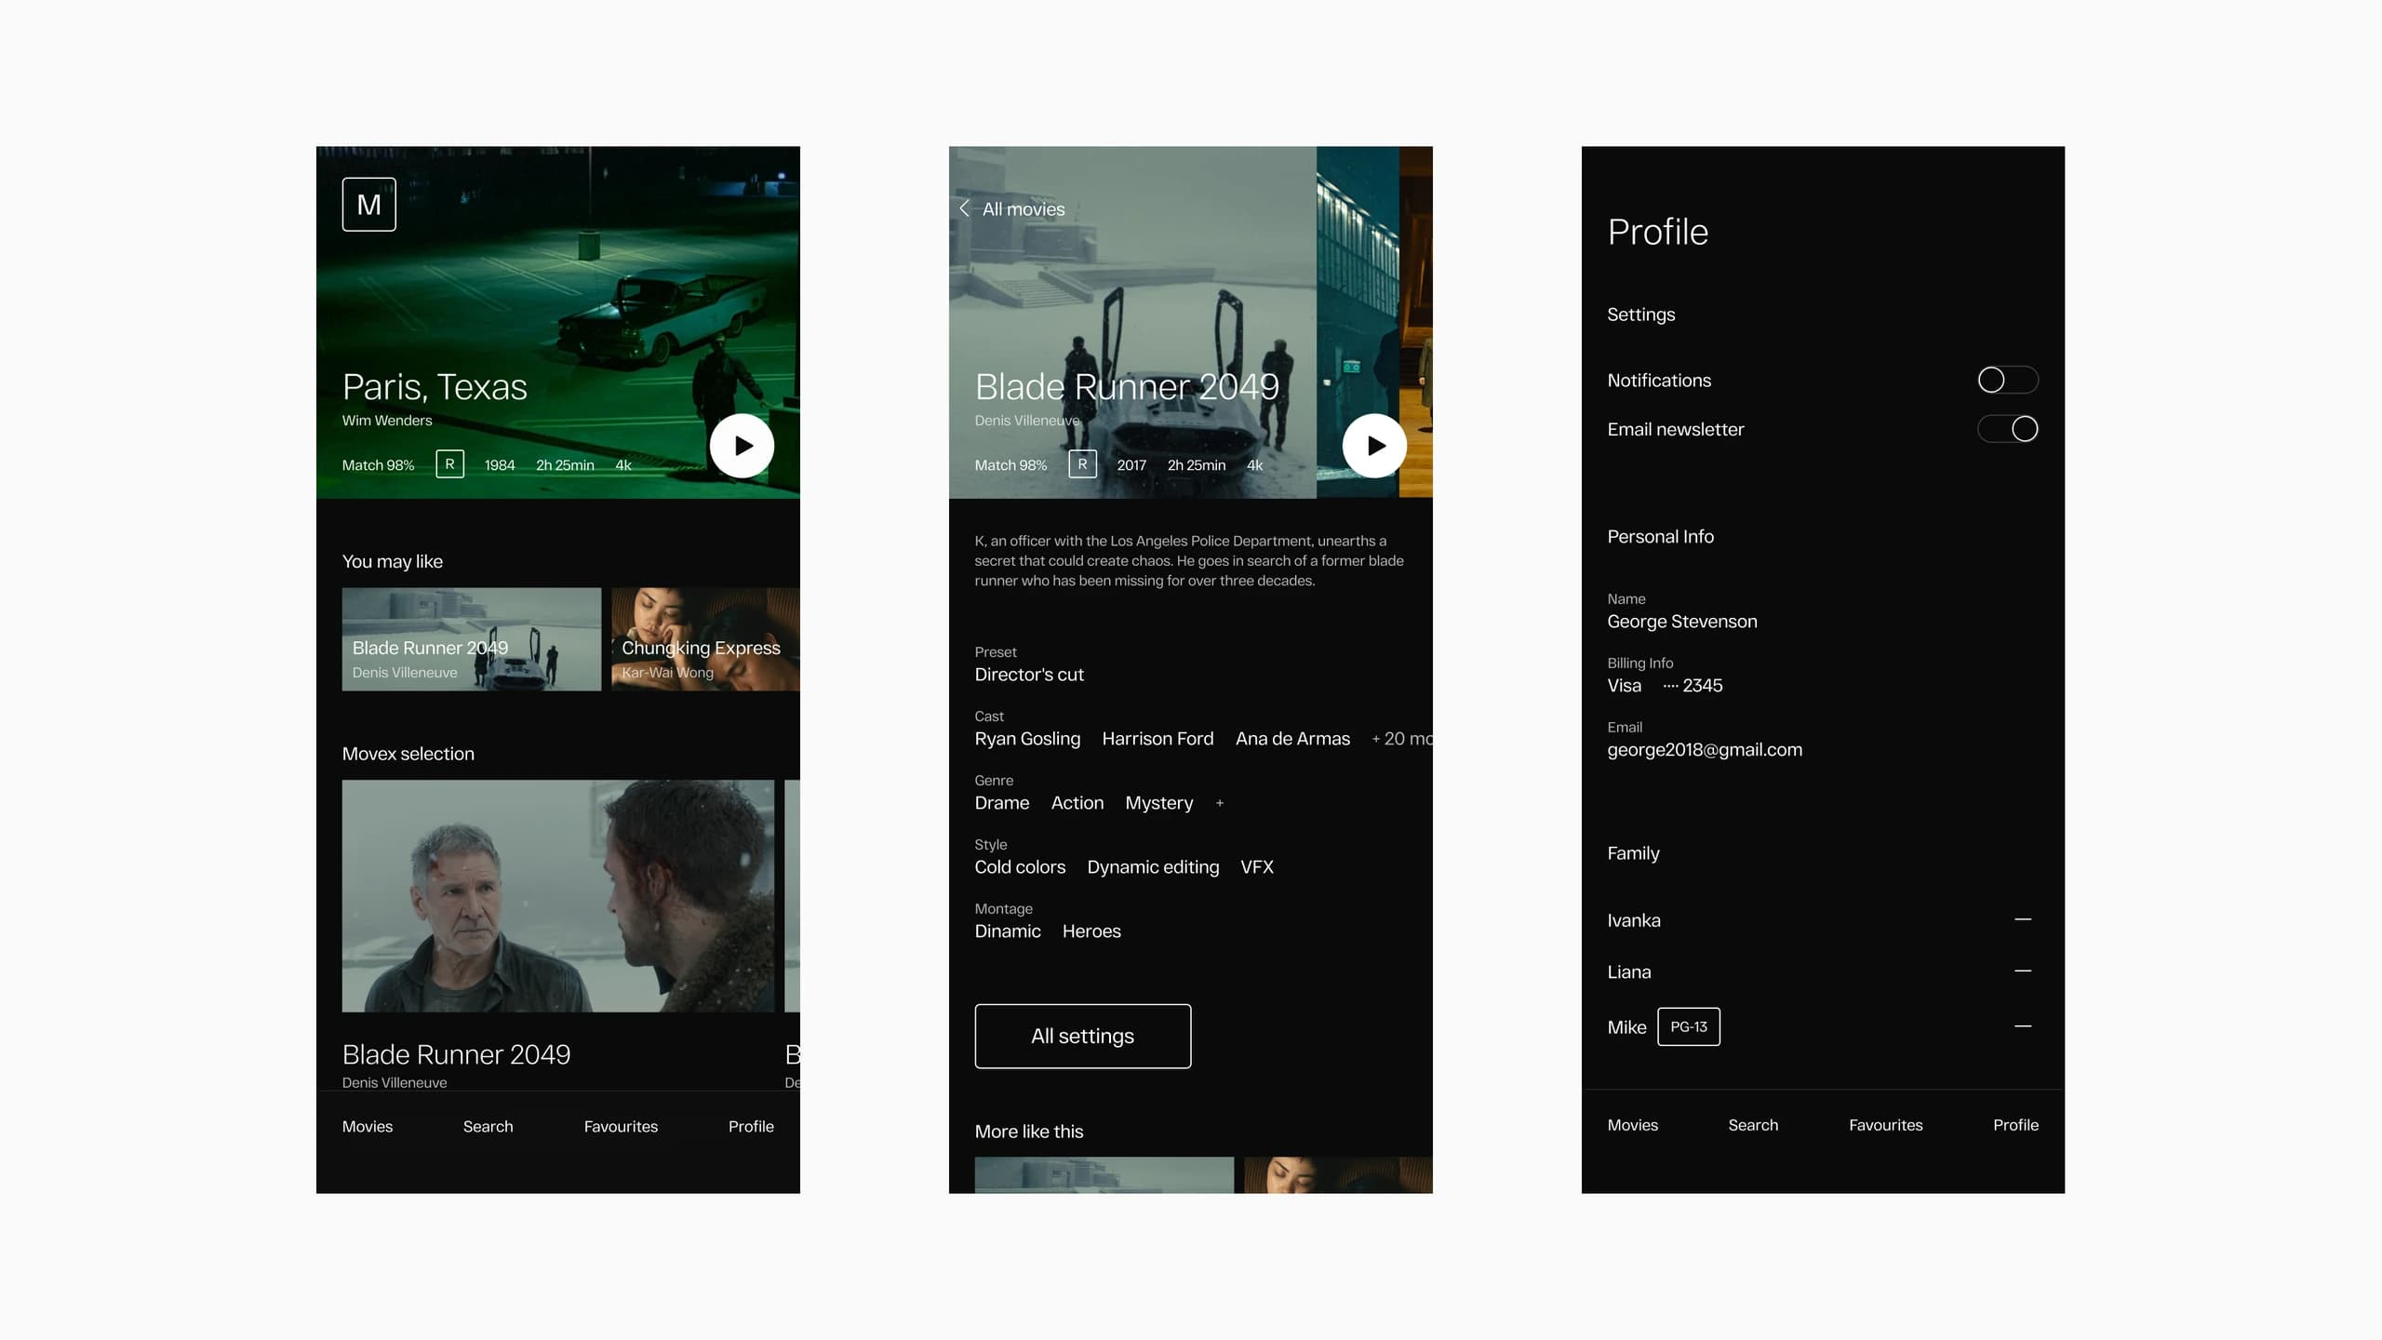The width and height of the screenshot is (2382, 1340).
Task: Open Profile tab on the home screen
Action: click(x=751, y=1126)
